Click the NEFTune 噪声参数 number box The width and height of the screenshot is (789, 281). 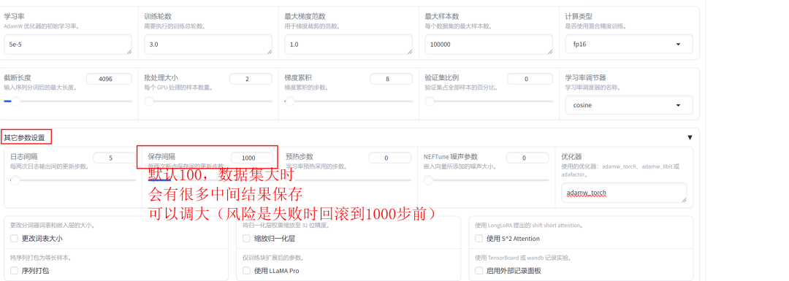(x=528, y=158)
